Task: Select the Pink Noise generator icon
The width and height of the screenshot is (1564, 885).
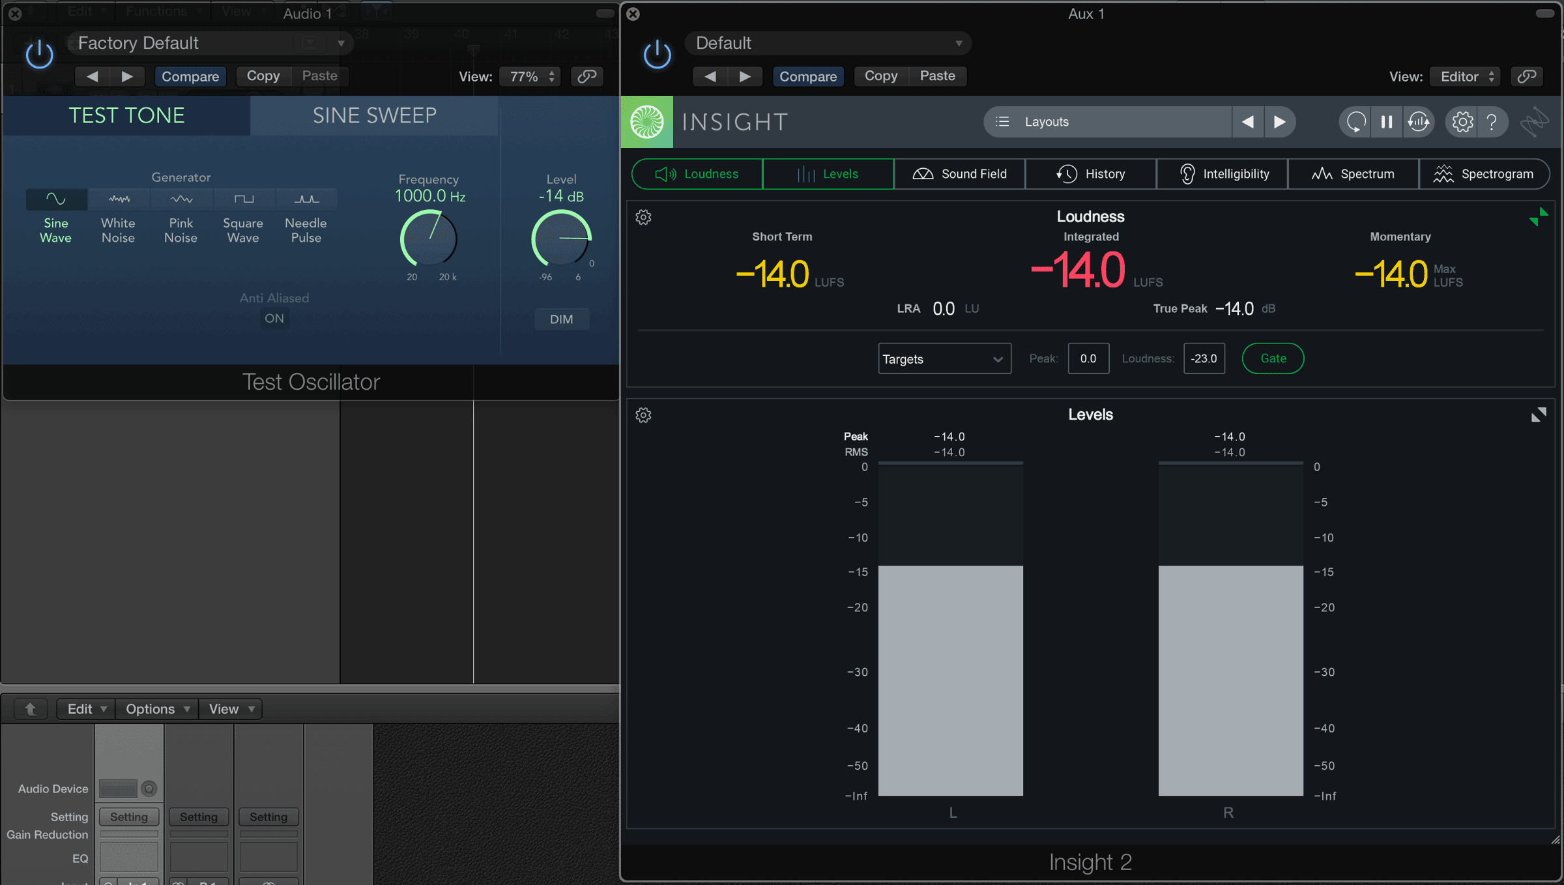Action: pos(181,199)
